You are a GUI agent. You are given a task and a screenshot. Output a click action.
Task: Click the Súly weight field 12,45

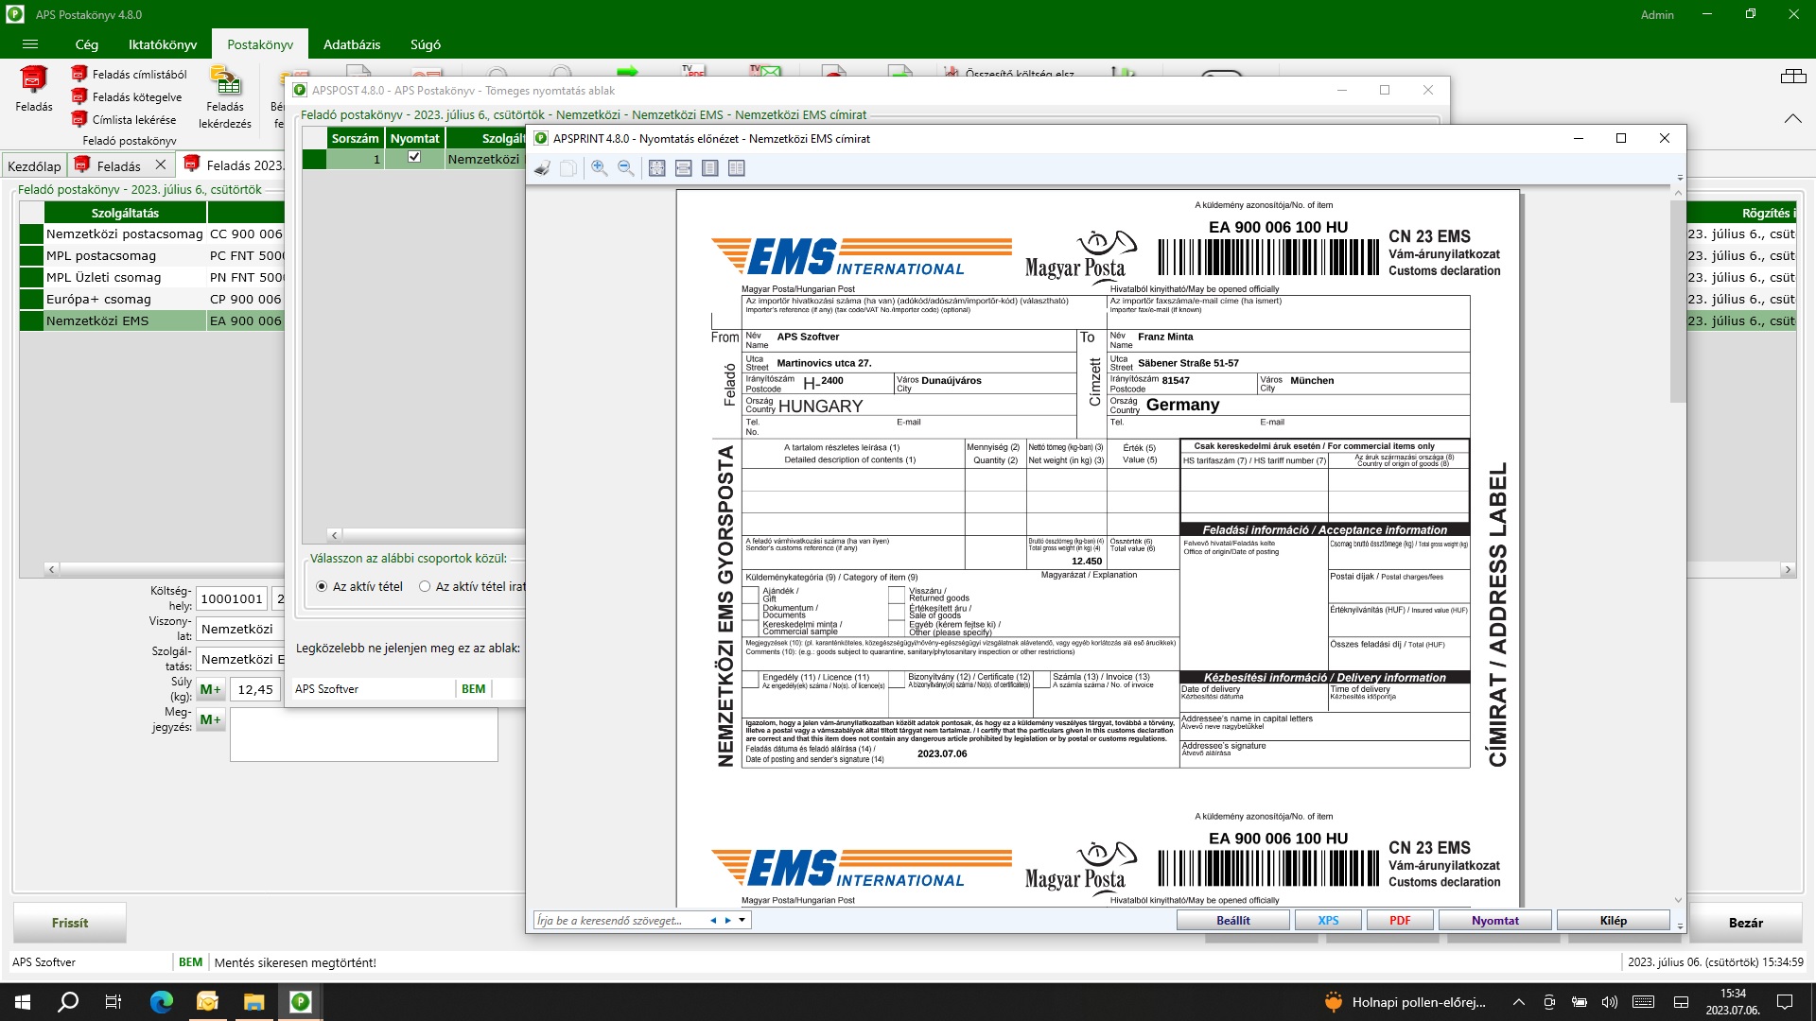tap(254, 689)
